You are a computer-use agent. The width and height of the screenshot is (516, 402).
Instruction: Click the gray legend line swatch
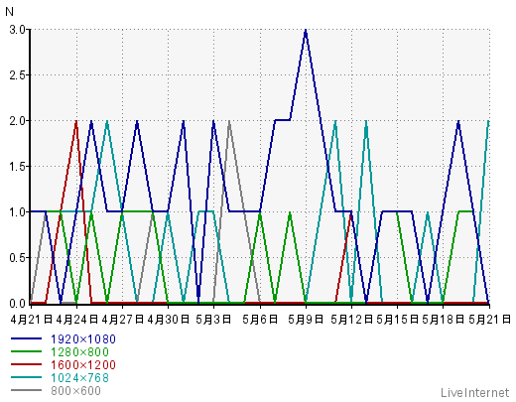click(27, 390)
